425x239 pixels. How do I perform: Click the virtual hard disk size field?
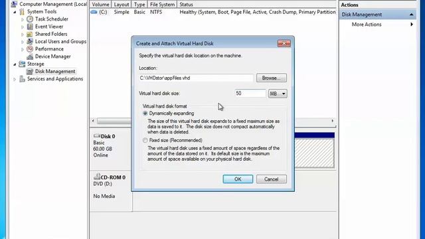click(250, 94)
